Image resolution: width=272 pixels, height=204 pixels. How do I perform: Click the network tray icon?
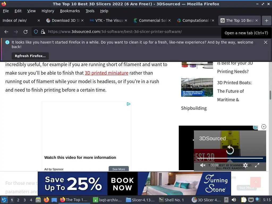251,200
